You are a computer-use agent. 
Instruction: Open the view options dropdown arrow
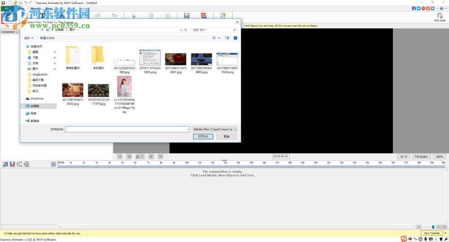coord(220,38)
